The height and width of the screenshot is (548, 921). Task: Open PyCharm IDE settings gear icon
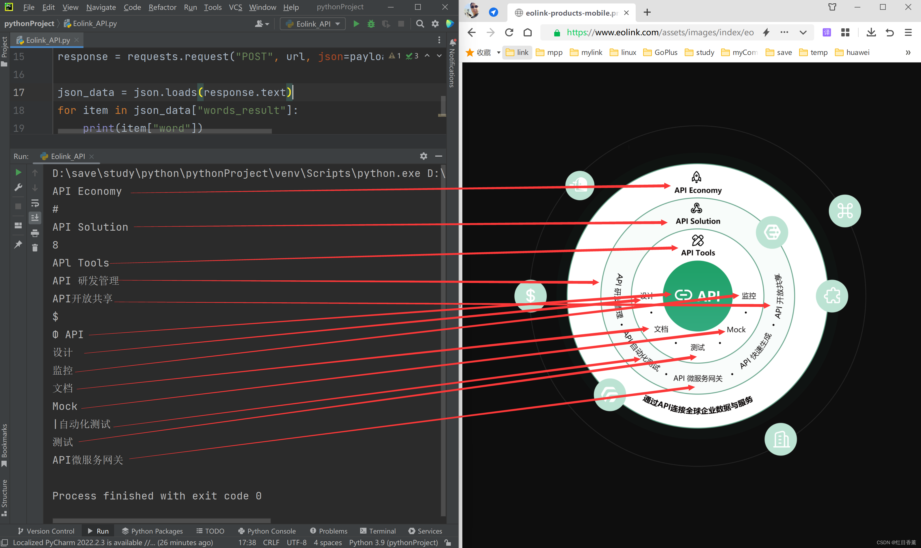pyautogui.click(x=436, y=24)
